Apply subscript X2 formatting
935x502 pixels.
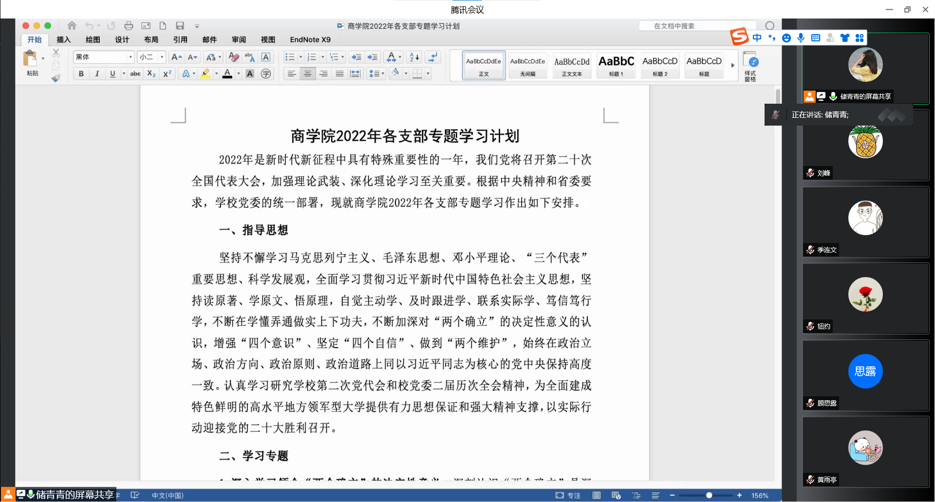click(151, 74)
